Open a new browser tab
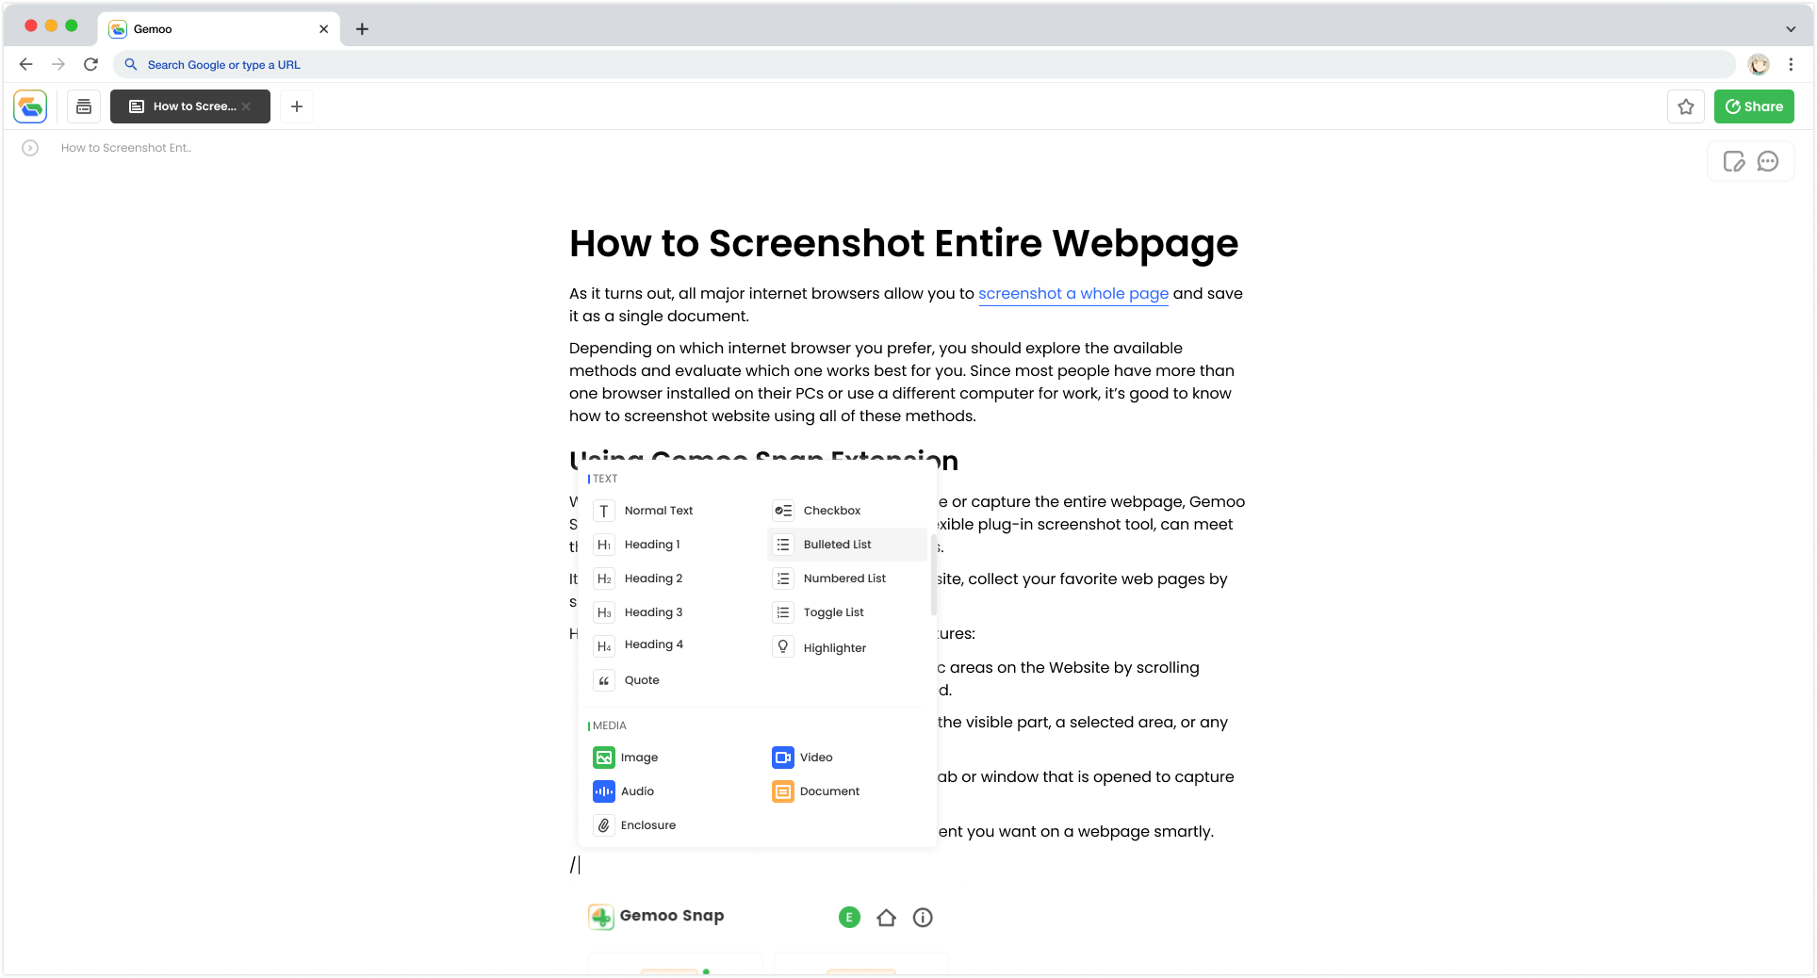Viewport: 1817px width, 978px height. (x=362, y=28)
